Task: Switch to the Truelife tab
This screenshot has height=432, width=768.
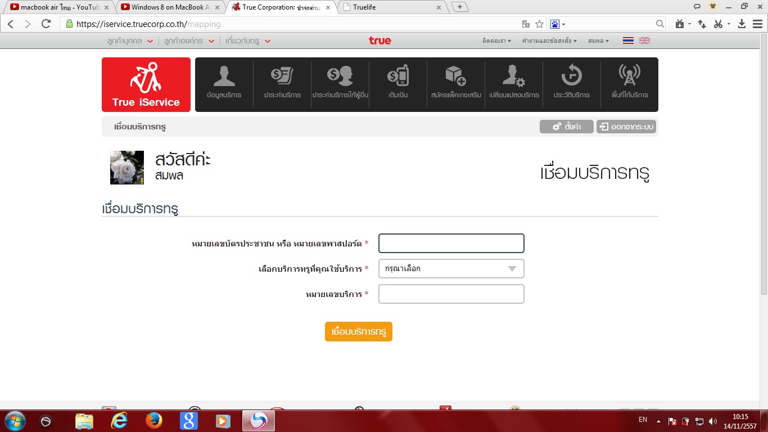Action: point(392,7)
